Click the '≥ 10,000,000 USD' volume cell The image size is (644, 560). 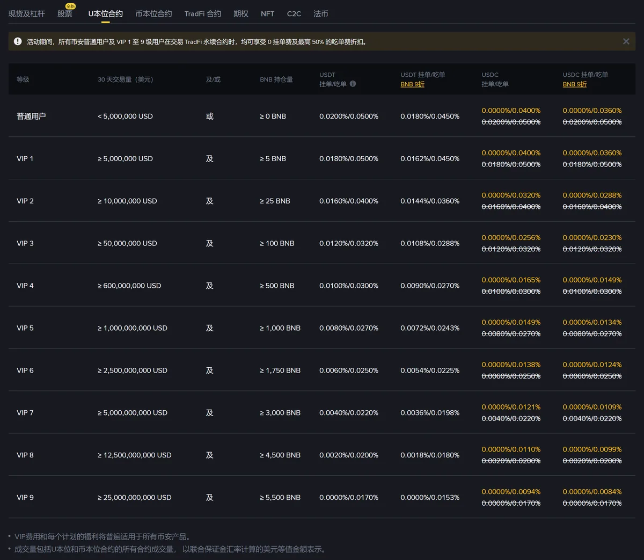(127, 201)
